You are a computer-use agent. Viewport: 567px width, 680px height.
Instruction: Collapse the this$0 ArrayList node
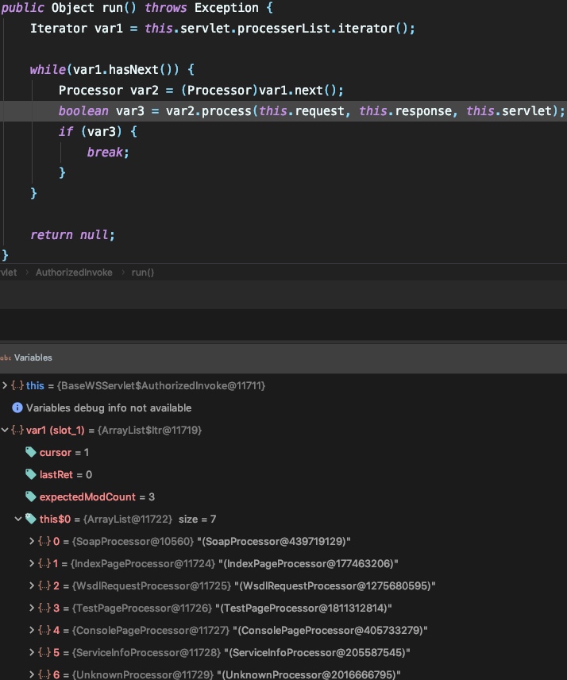coord(18,519)
